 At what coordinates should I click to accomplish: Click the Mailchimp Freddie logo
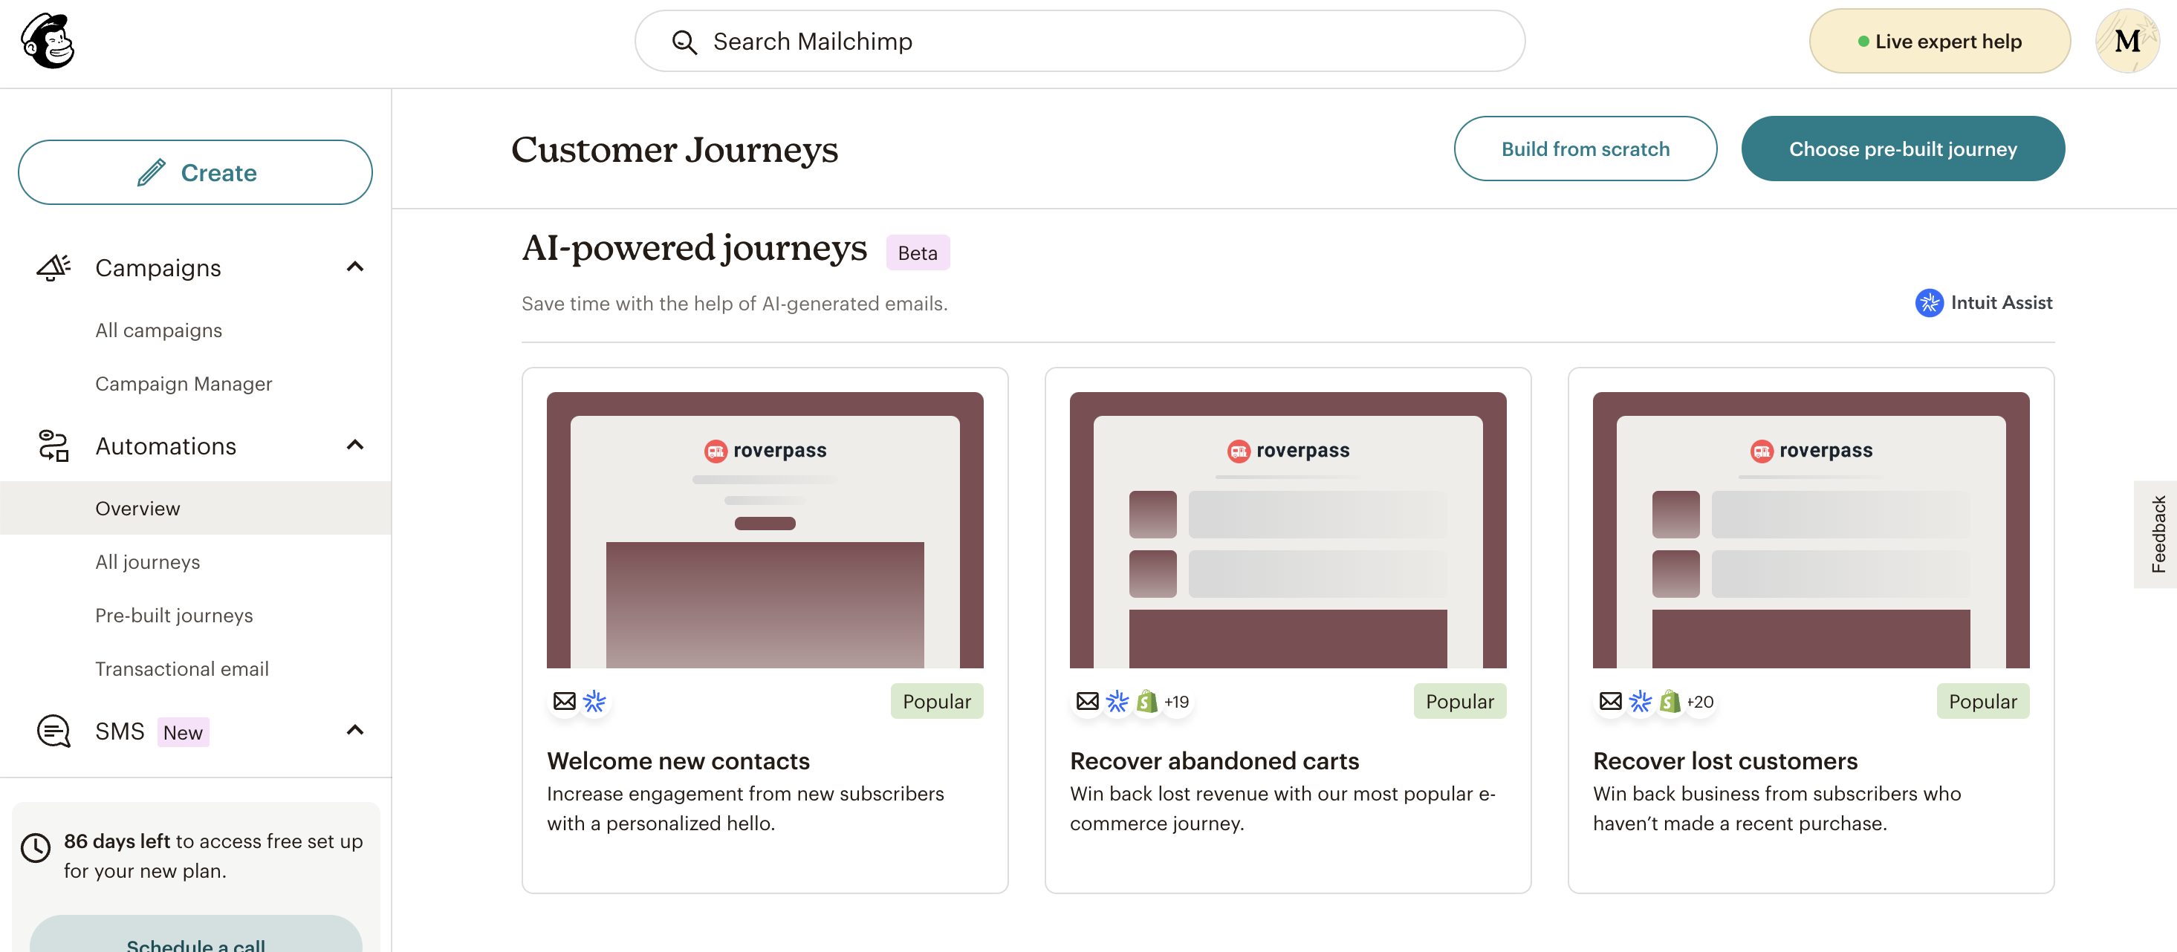(48, 41)
